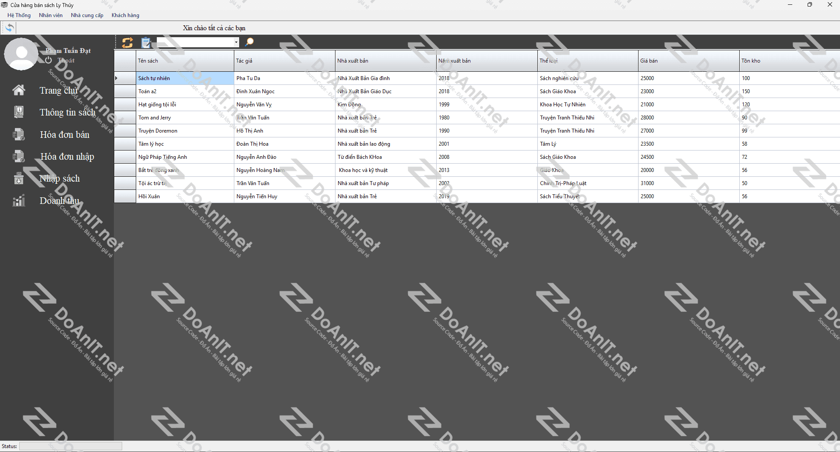Click author cell 'Nguyễn Văn Vy'
The height and width of the screenshot is (452, 840).
[x=284, y=105]
